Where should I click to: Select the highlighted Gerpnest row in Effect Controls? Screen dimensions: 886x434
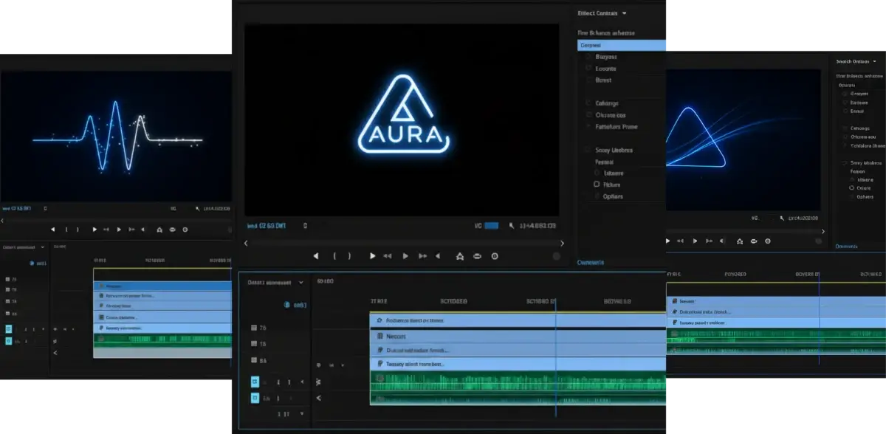tap(622, 45)
